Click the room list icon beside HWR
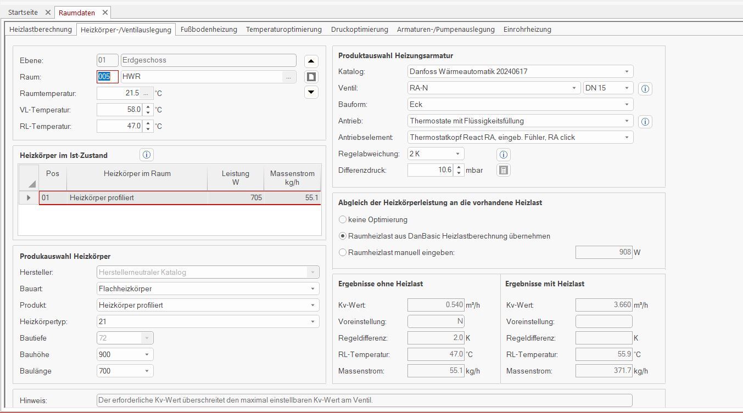 coord(311,77)
